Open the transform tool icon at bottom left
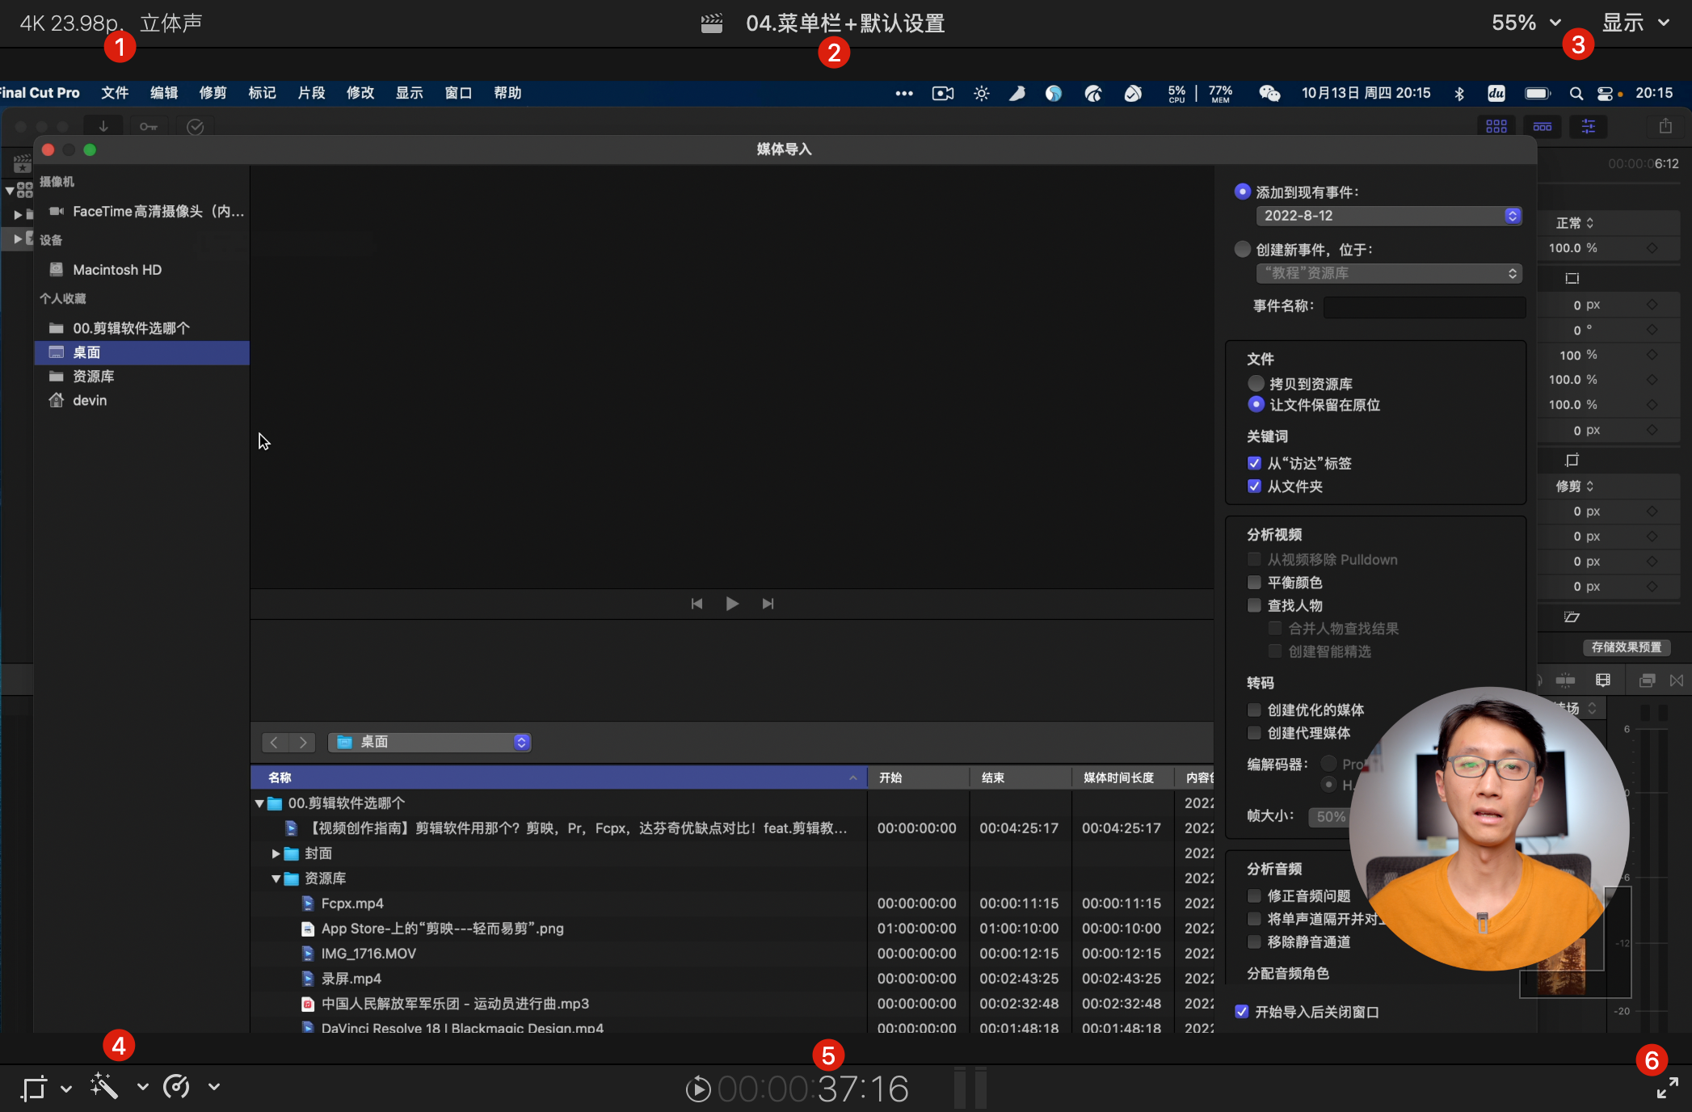The width and height of the screenshot is (1692, 1112). click(35, 1088)
